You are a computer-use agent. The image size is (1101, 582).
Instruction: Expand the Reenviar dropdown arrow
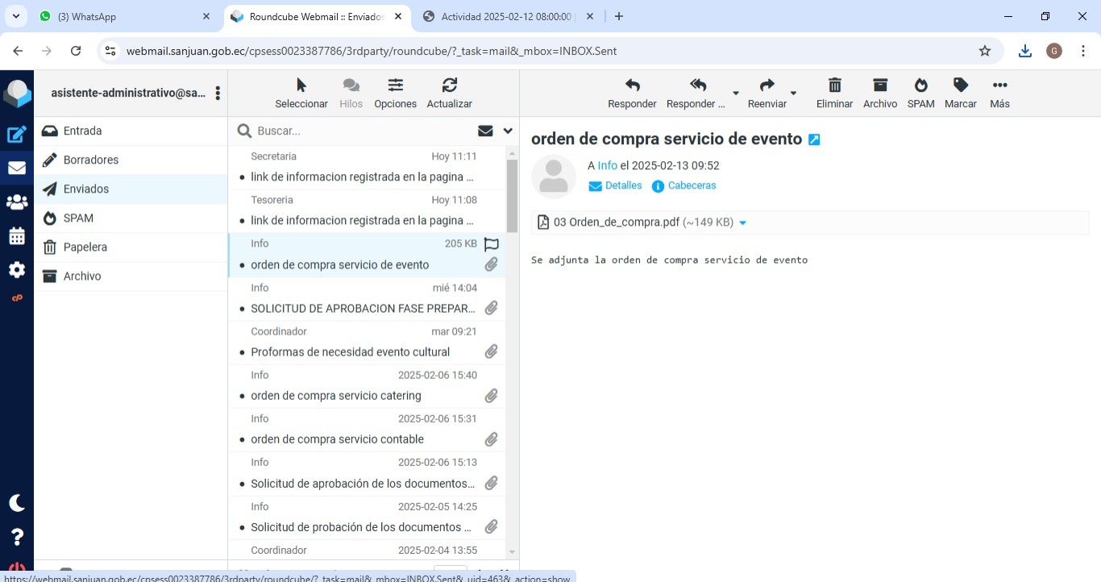[x=793, y=94]
